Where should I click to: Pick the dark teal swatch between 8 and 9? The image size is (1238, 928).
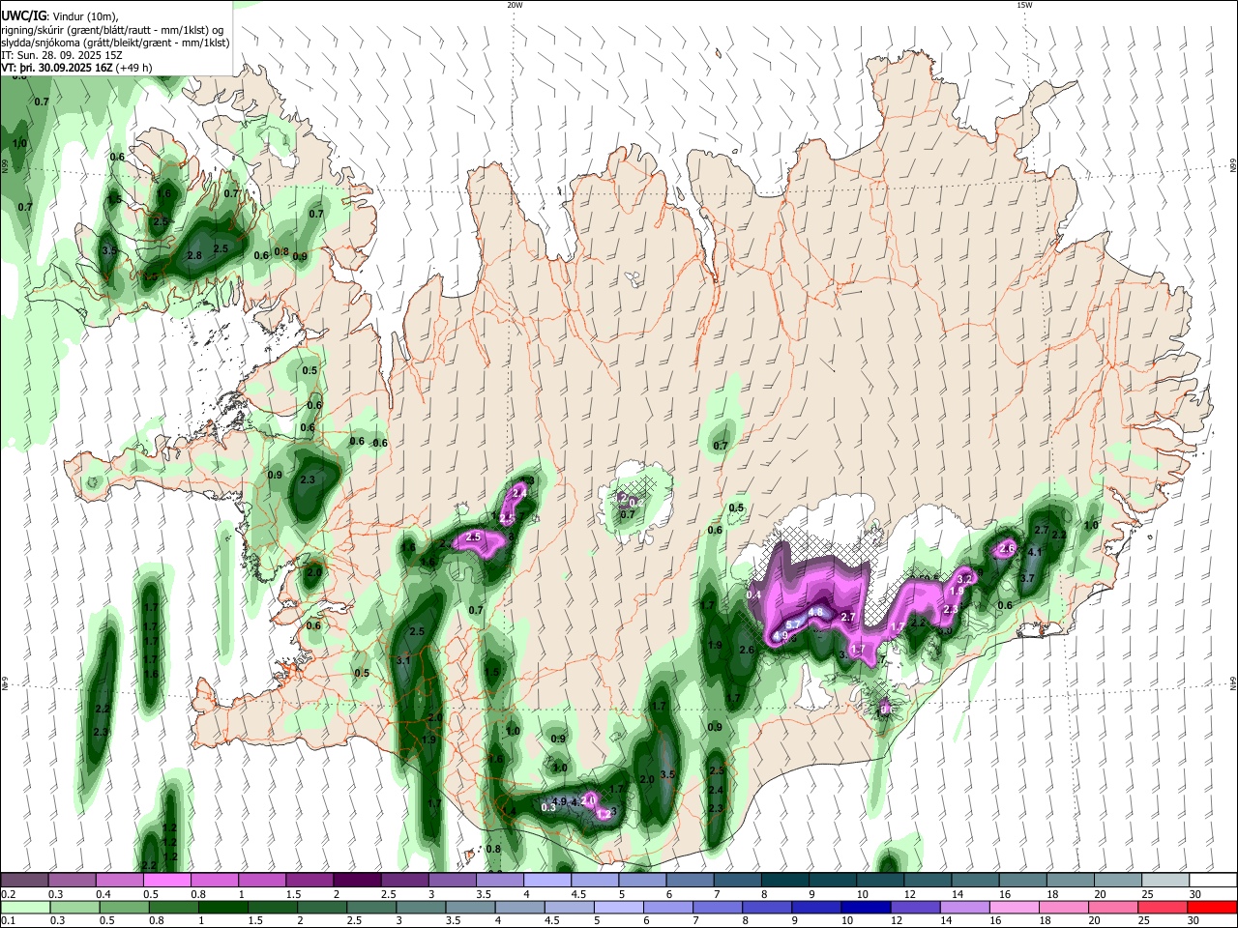coord(783,880)
